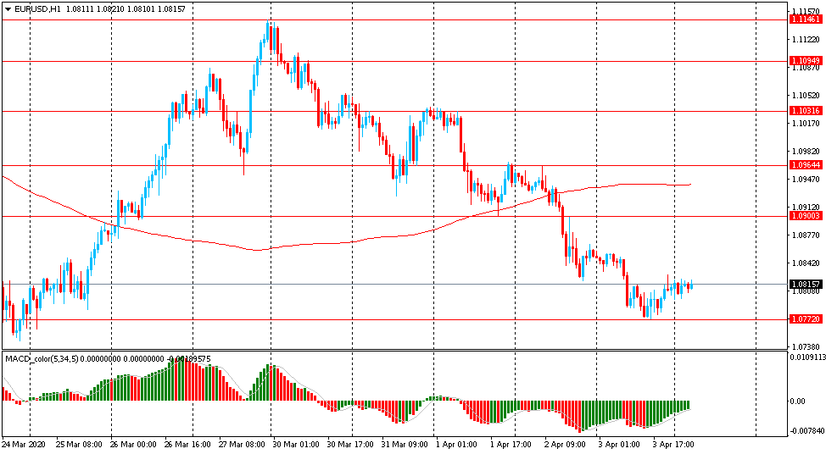The width and height of the screenshot is (826, 454).
Task: Click the current price label 1.08157
Action: click(x=806, y=284)
